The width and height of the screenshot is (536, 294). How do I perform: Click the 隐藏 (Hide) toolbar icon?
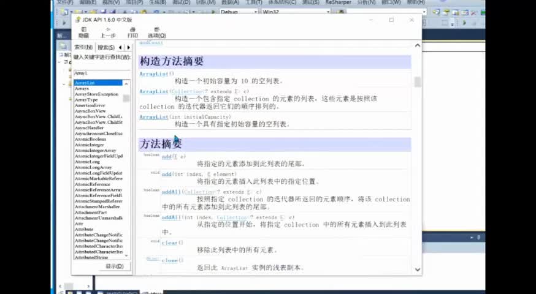coord(84,32)
